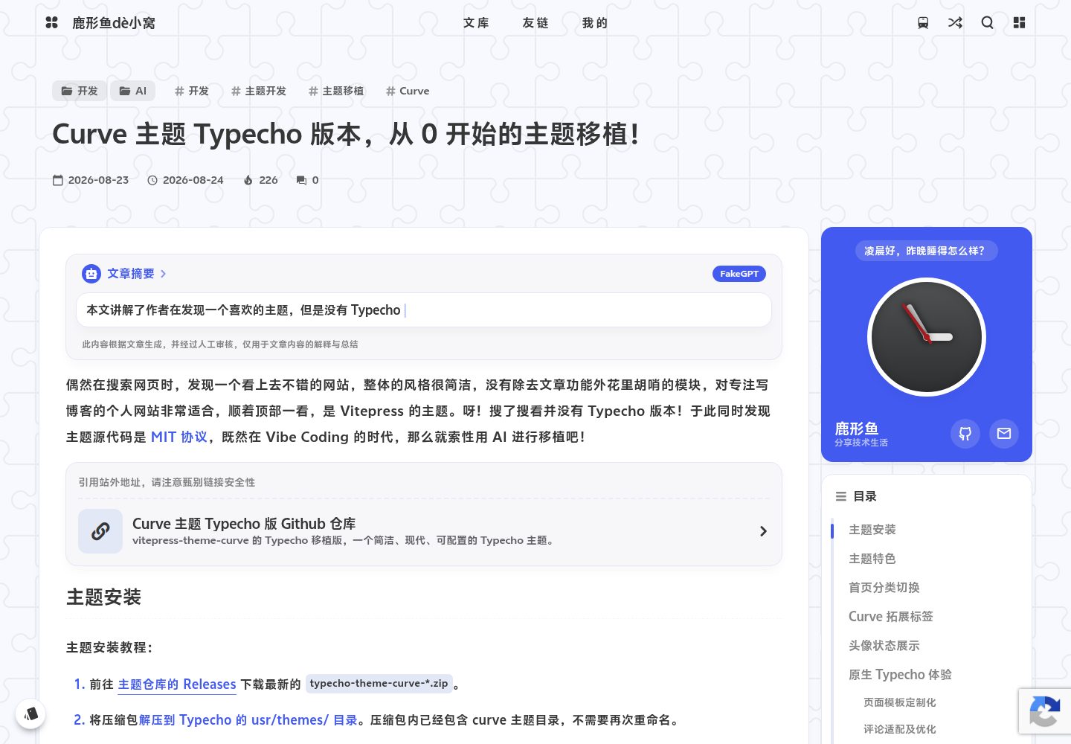The image size is (1071, 744).
Task: Open the train travel icon in header
Action: 923,23
